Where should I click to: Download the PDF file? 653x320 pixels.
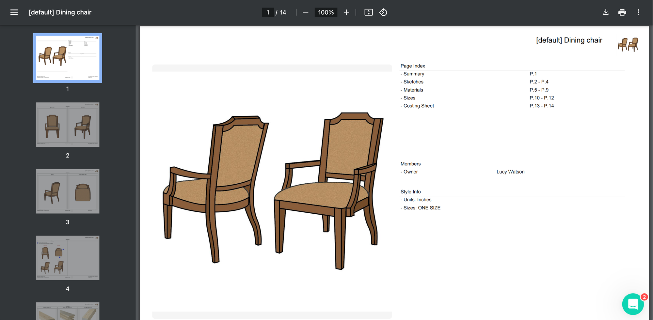(x=606, y=12)
